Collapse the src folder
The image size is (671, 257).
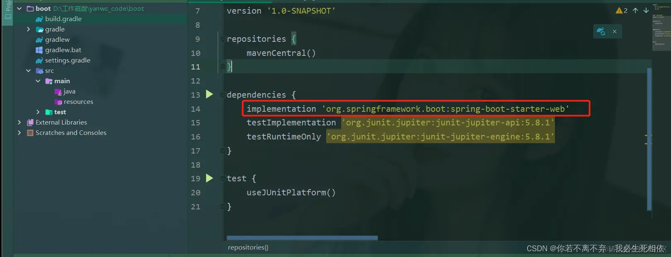(28, 71)
